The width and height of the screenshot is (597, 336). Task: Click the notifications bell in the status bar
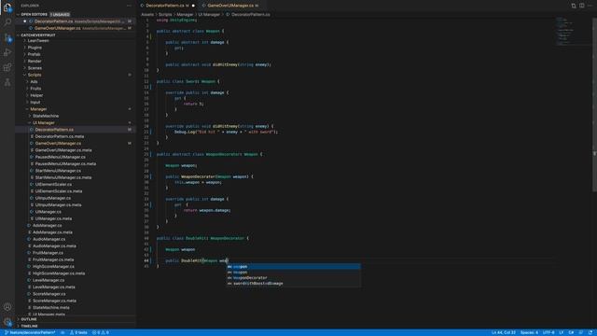(590, 332)
